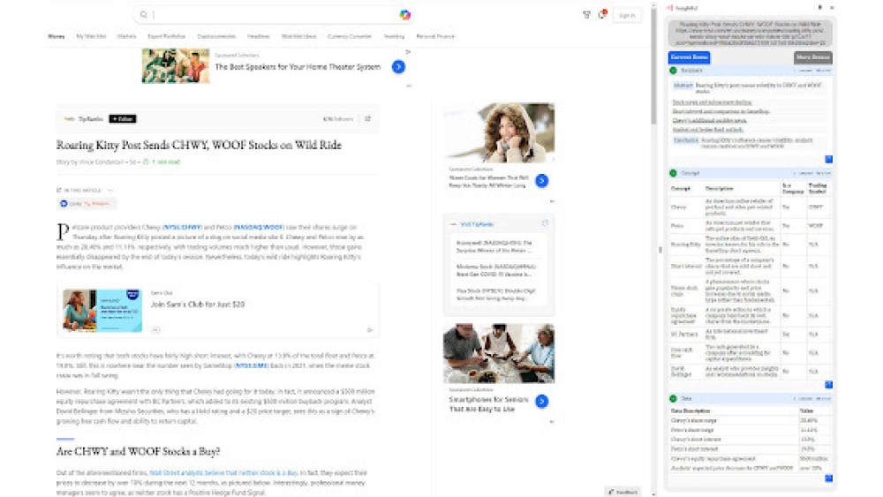The height and width of the screenshot is (497, 883).
Task: Open the NYSE:GME ticker link
Action: (251, 365)
